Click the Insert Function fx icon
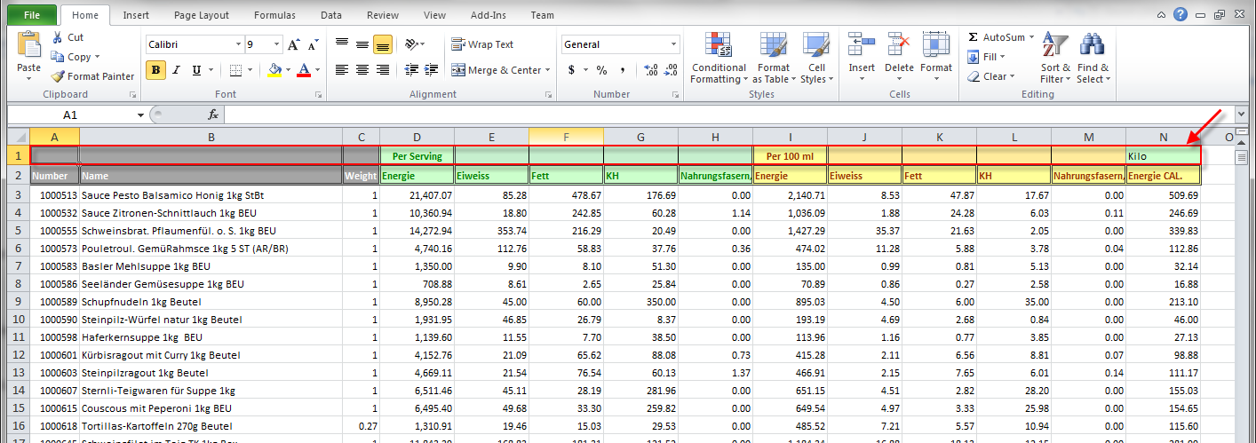The width and height of the screenshot is (1256, 443). click(x=213, y=115)
